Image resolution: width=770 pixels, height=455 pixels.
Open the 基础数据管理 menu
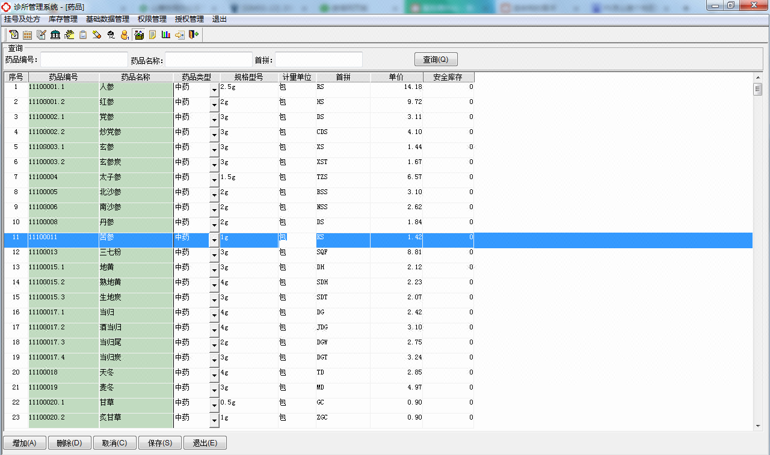[108, 19]
